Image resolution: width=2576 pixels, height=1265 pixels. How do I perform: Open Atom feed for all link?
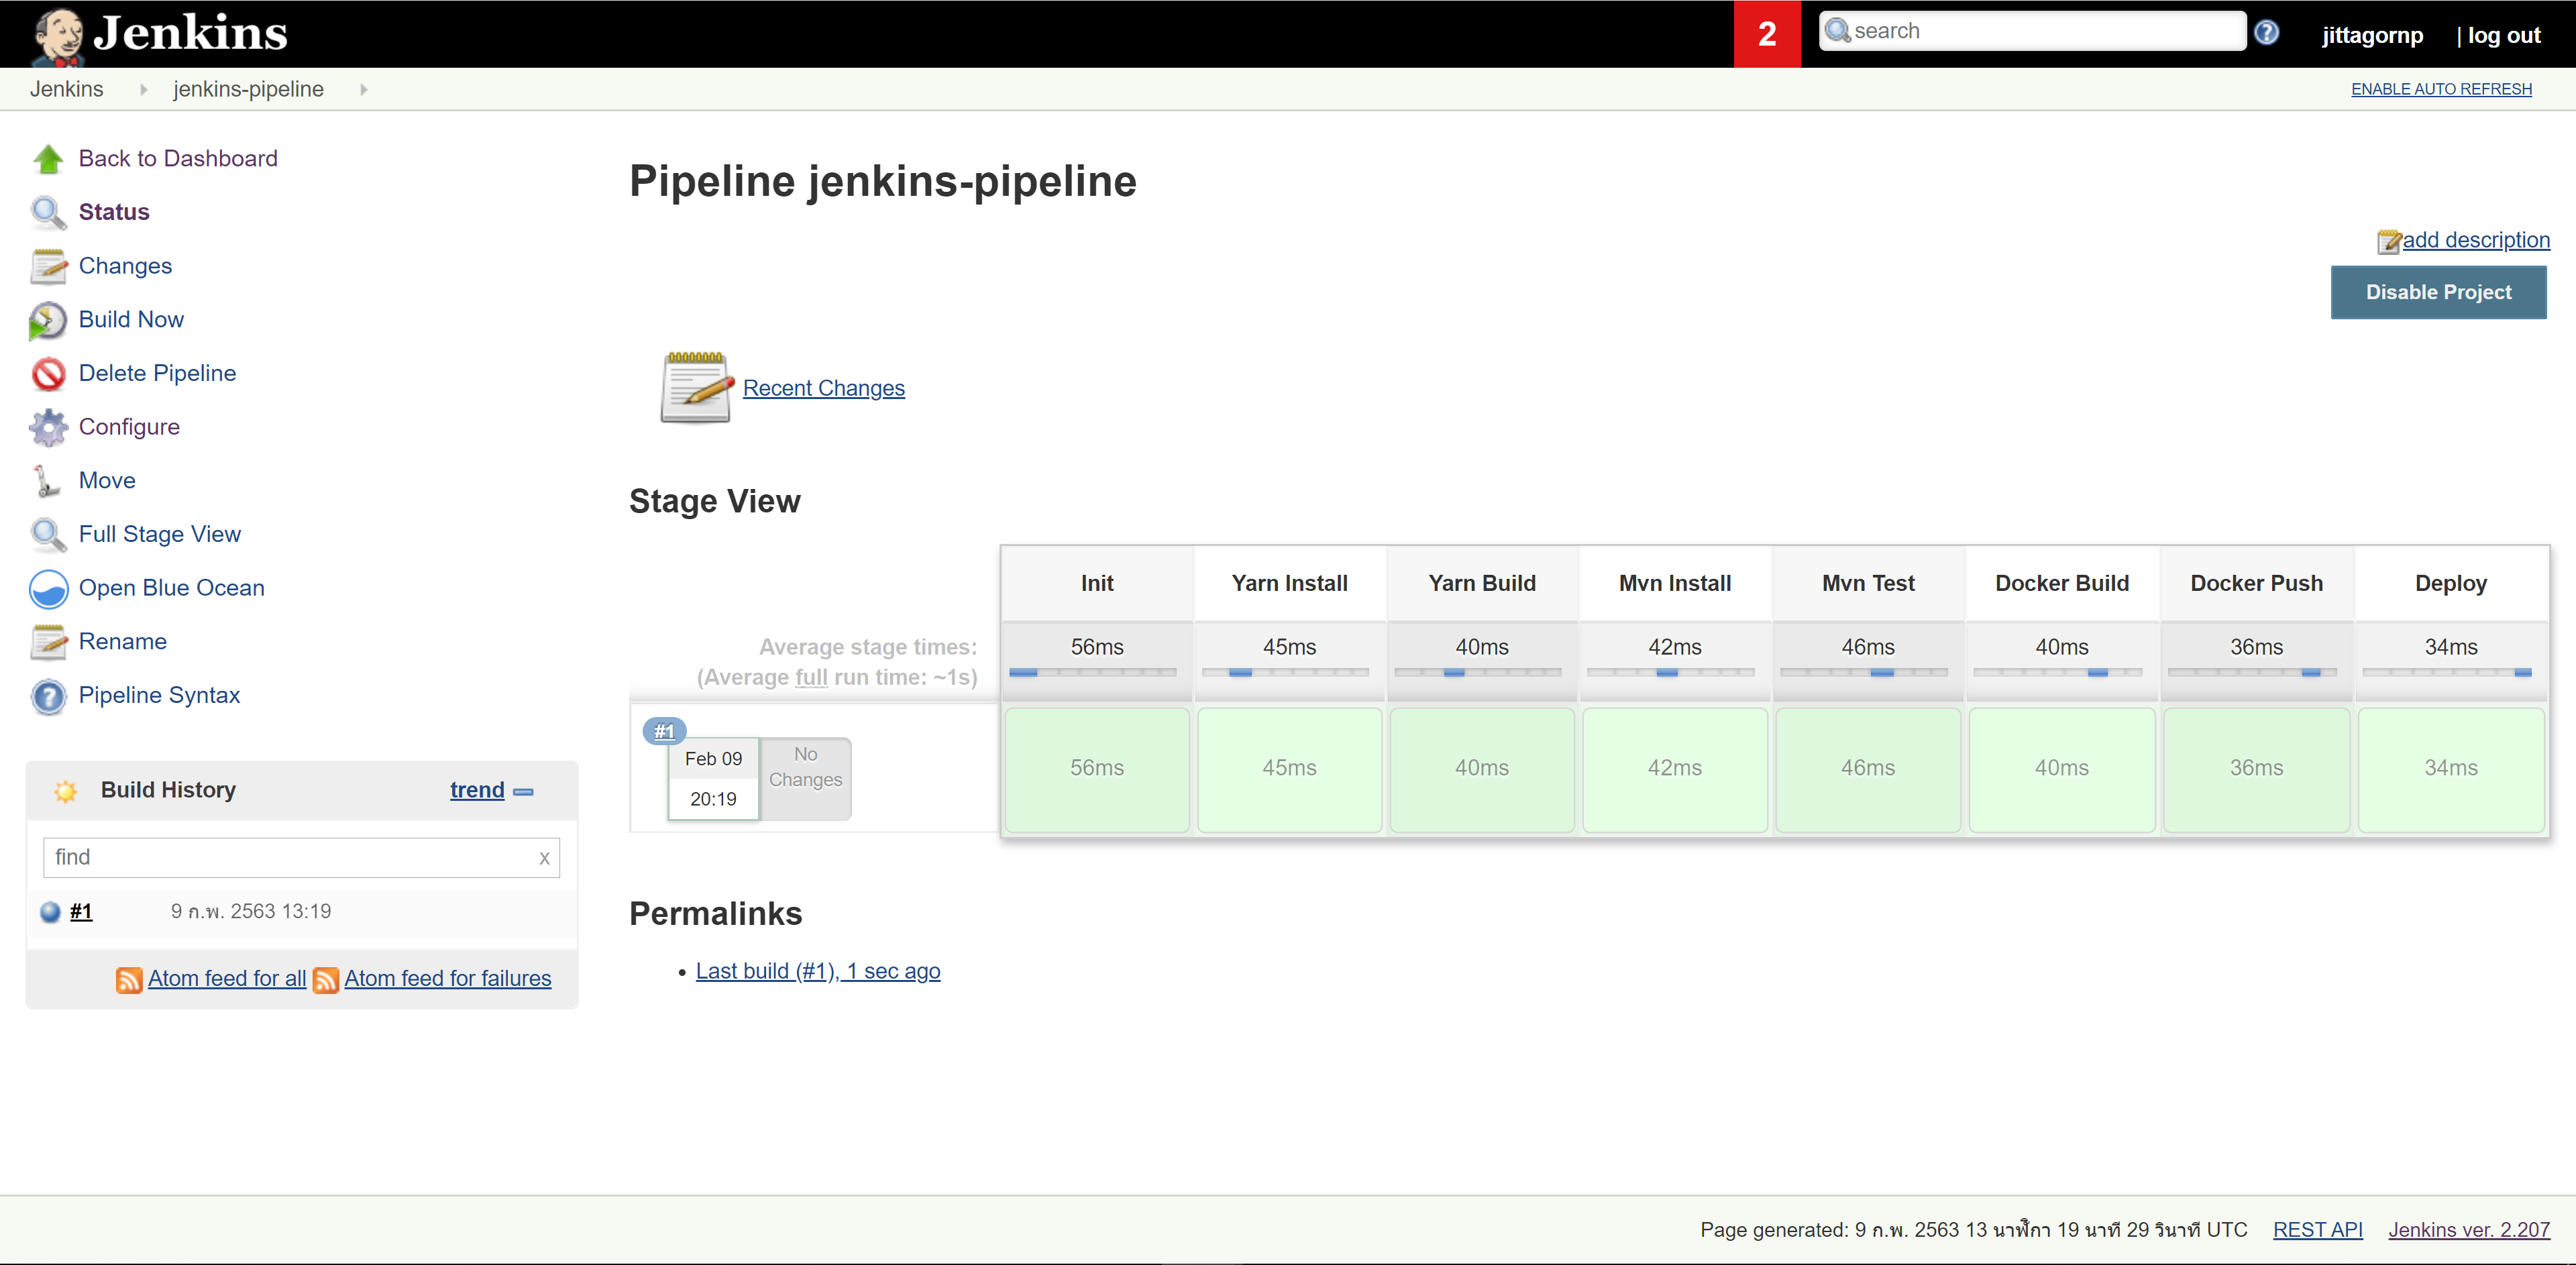click(x=227, y=979)
